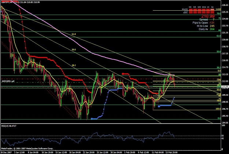Click the 3 Jan 12:00 time label
Image resolution: width=229 pixels, height=154 pixels.
tap(19, 153)
